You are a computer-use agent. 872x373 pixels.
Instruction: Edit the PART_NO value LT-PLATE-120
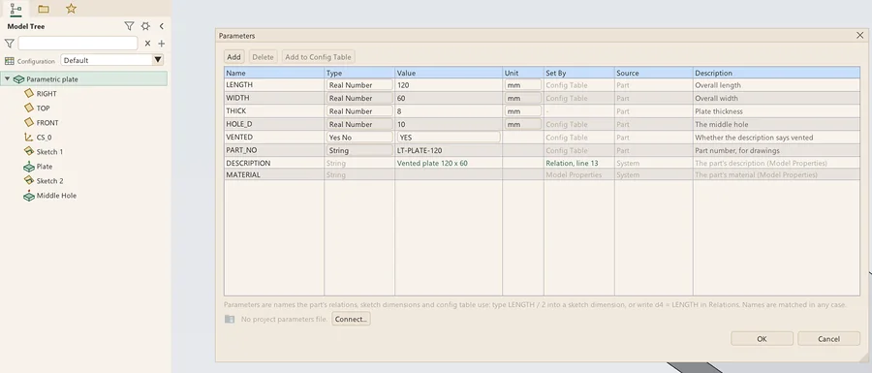[x=449, y=150]
